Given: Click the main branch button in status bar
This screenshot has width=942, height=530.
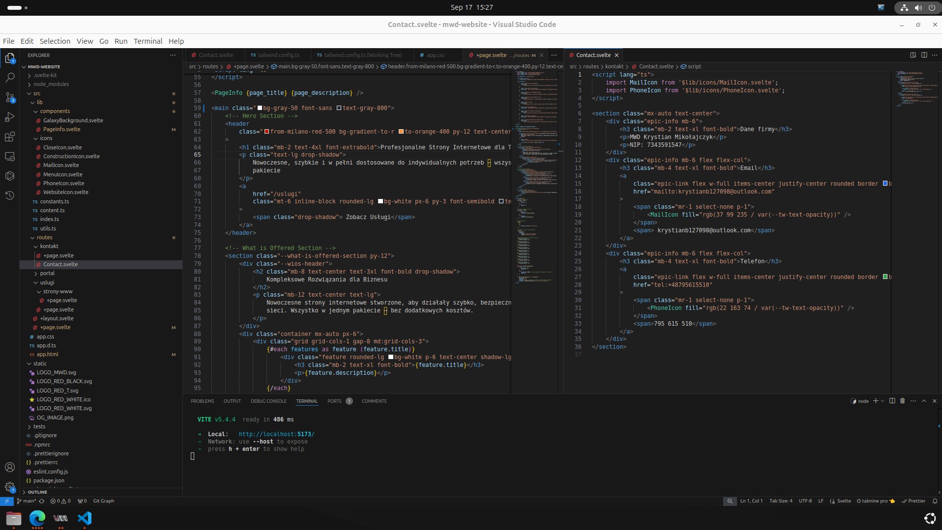Looking at the screenshot, I should pyautogui.click(x=27, y=501).
